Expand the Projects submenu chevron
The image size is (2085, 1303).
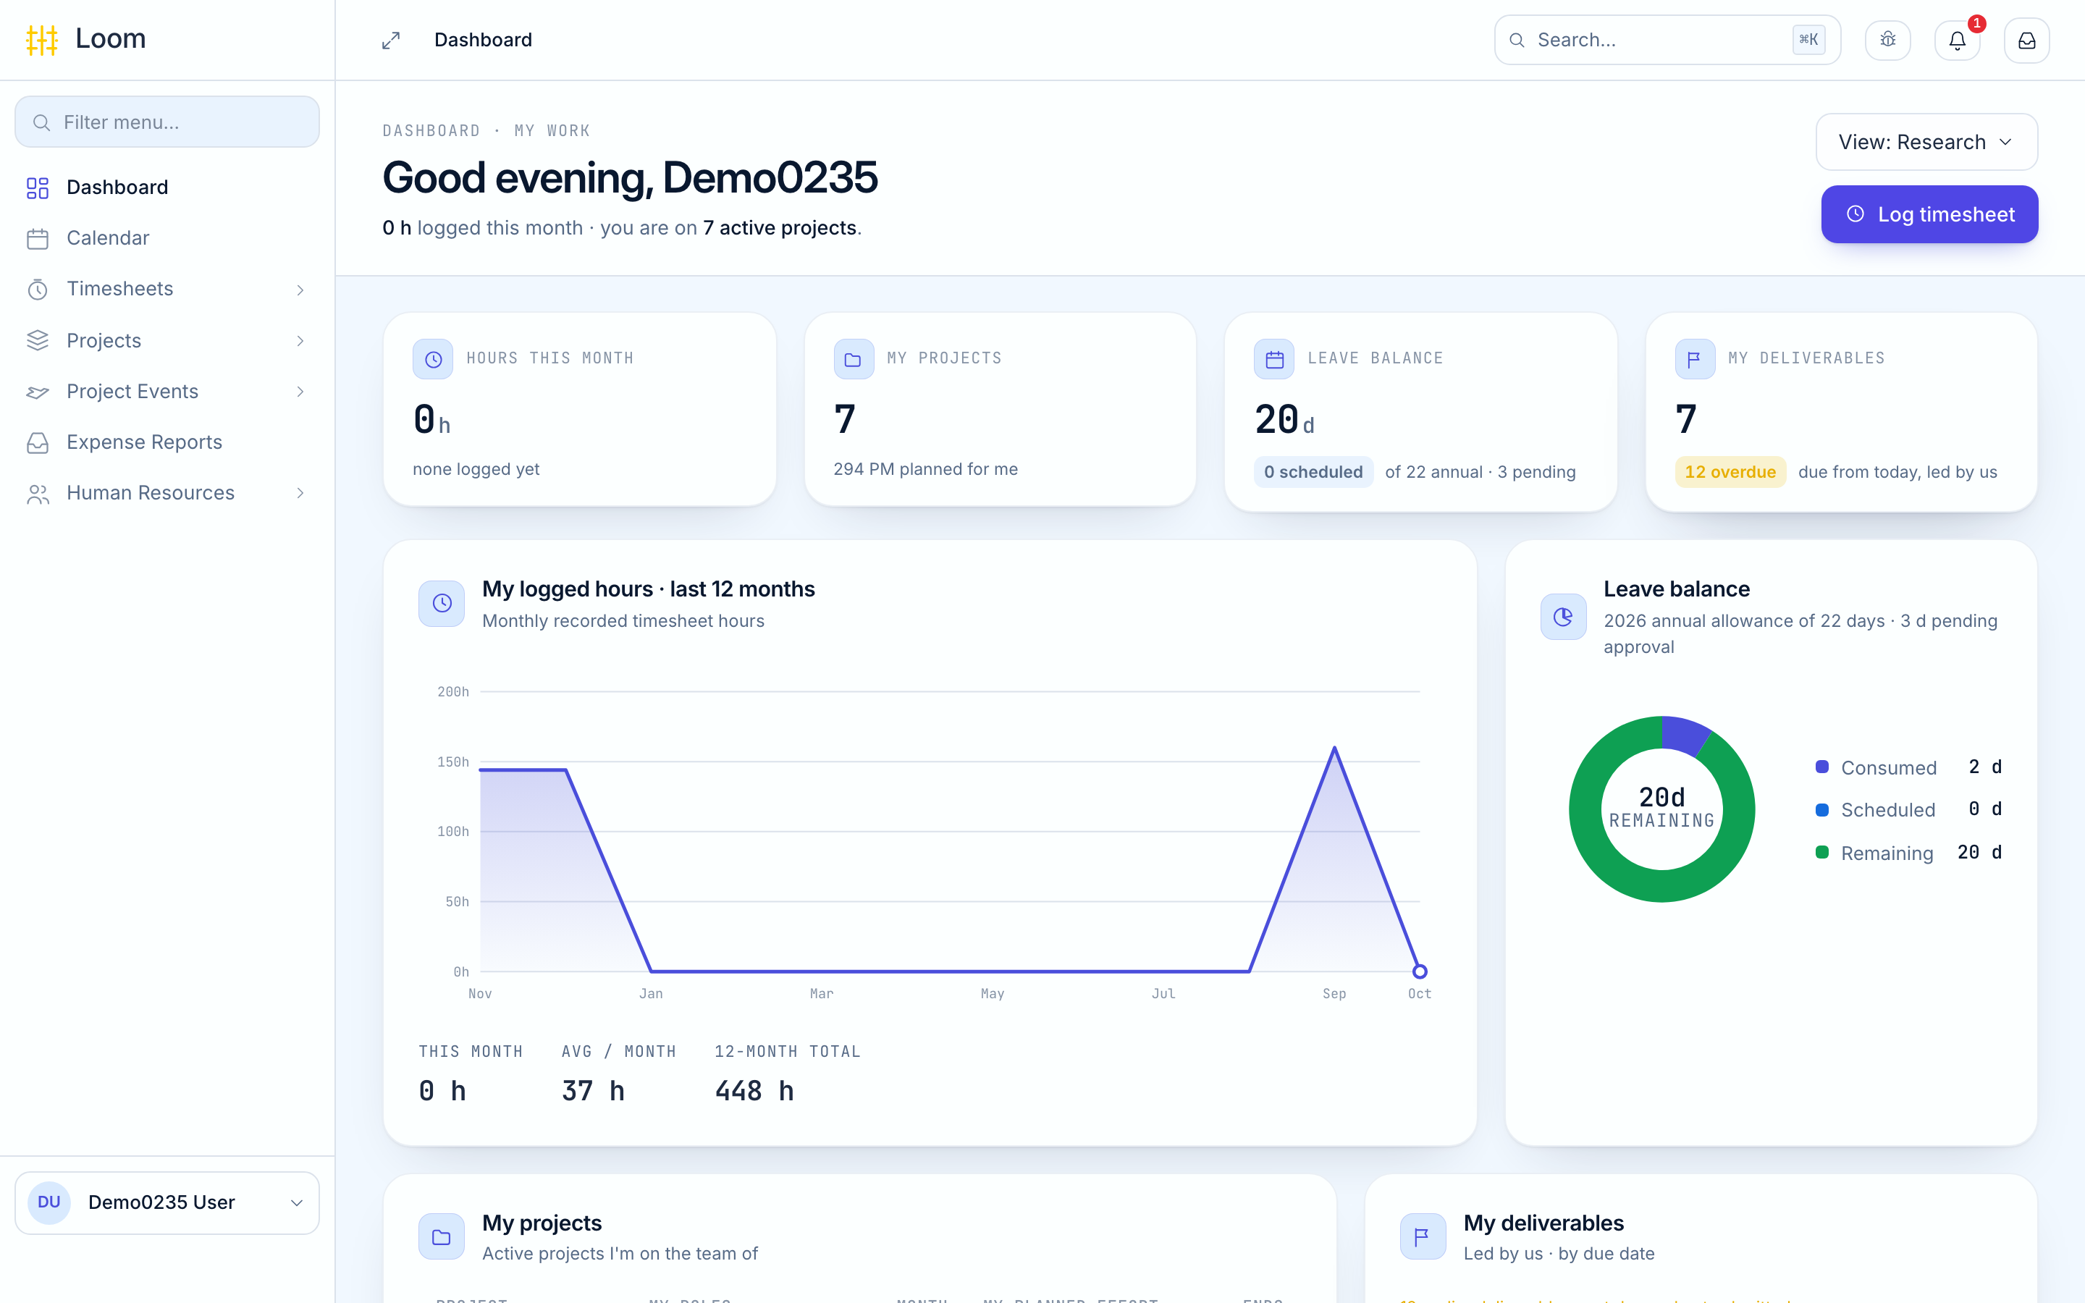(x=300, y=340)
